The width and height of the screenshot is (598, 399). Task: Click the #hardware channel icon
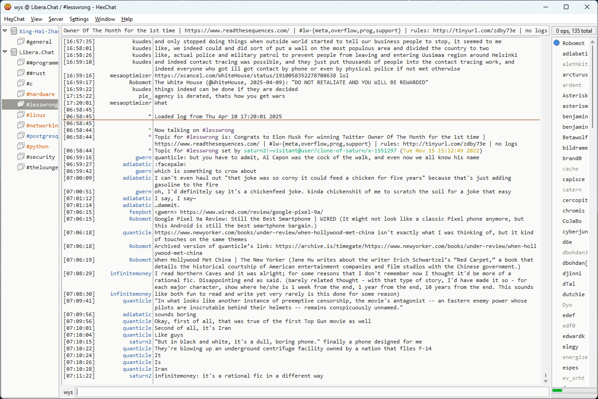[x=20, y=94]
